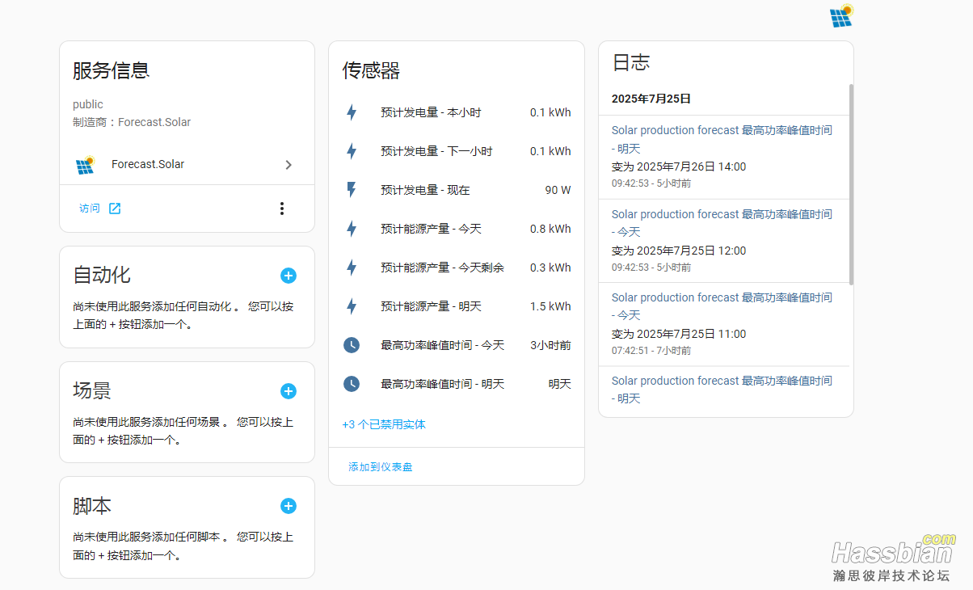Click the external link icon next to 访问
Image resolution: width=973 pixels, height=590 pixels.
click(x=115, y=209)
